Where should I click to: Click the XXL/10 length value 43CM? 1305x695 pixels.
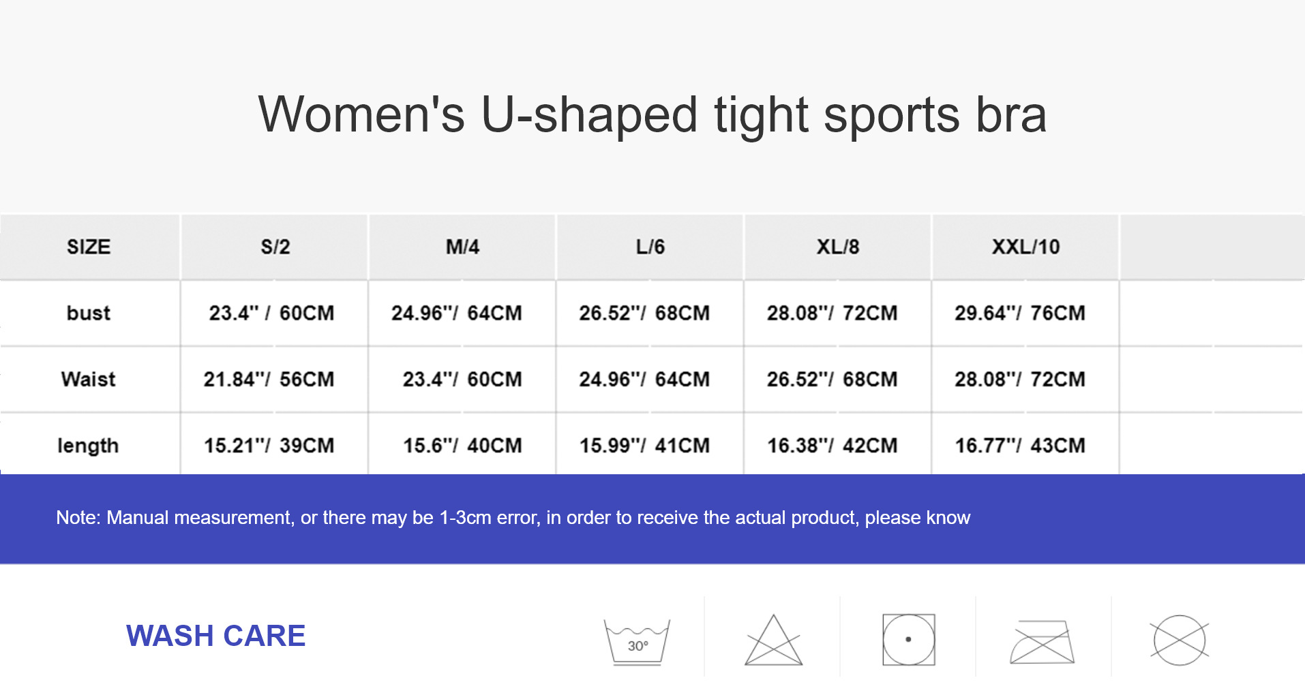point(1057,446)
